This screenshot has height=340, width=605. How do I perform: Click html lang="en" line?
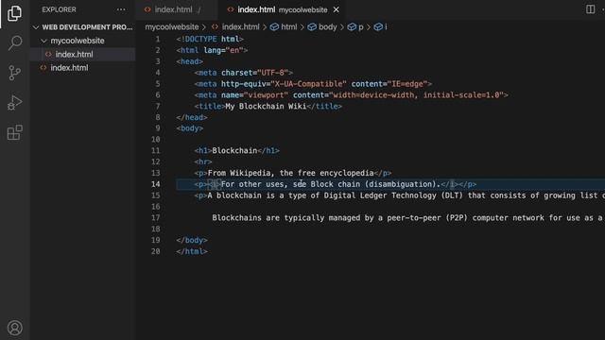pyautogui.click(x=212, y=50)
